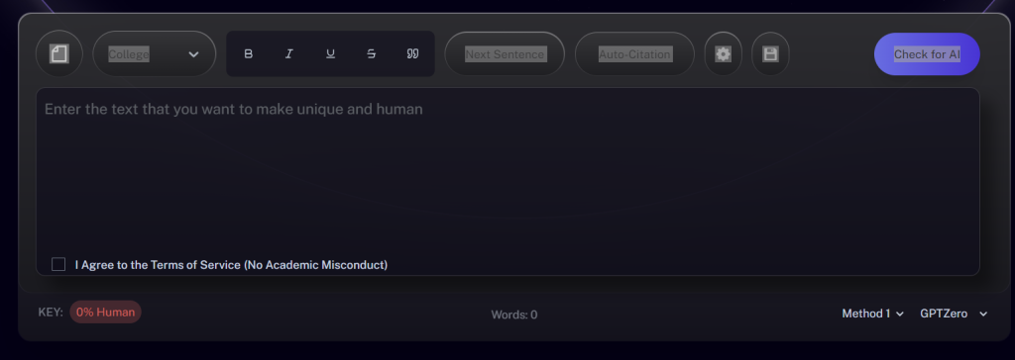Image resolution: width=1015 pixels, height=360 pixels.
Task: Toggle underline formatting
Action: tap(330, 53)
